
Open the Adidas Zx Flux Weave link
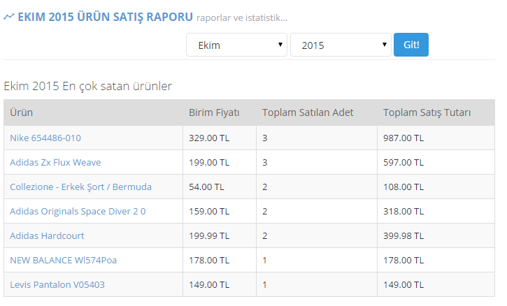point(55,163)
